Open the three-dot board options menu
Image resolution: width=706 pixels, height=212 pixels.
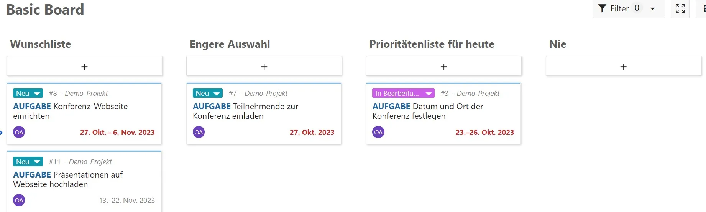704,8
